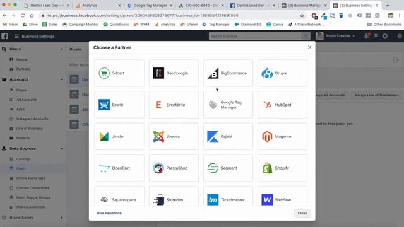Choose Joomla as the partner
404x227 pixels.
coord(174,136)
